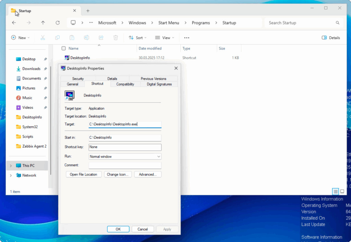Click the Share icon in toolbar
Image resolution: width=351 pixels, height=242 pixels.
point(101,38)
